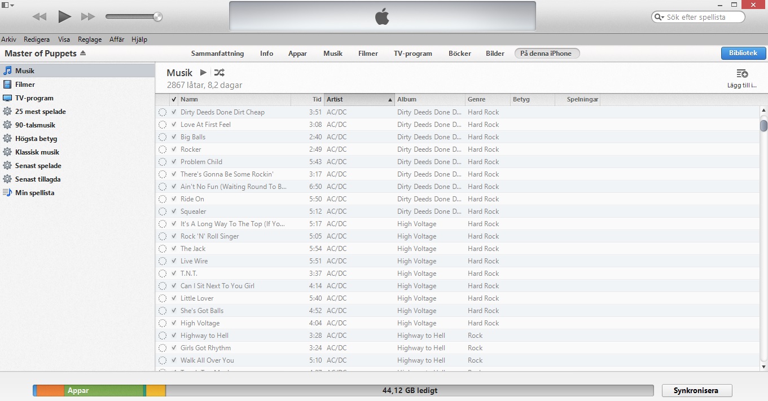Open the Min spellista playlist

(77, 193)
